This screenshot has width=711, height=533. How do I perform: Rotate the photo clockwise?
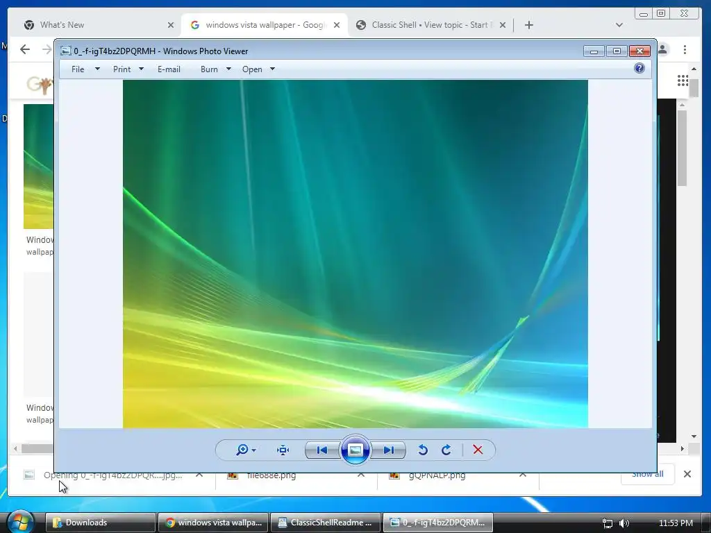(446, 450)
